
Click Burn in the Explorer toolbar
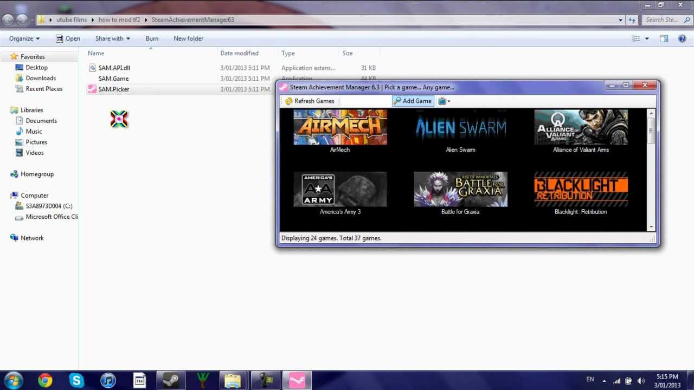152,38
